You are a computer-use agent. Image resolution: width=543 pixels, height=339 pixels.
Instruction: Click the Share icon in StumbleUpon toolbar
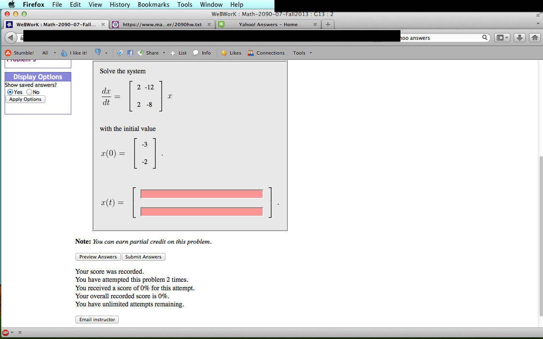[x=141, y=53]
